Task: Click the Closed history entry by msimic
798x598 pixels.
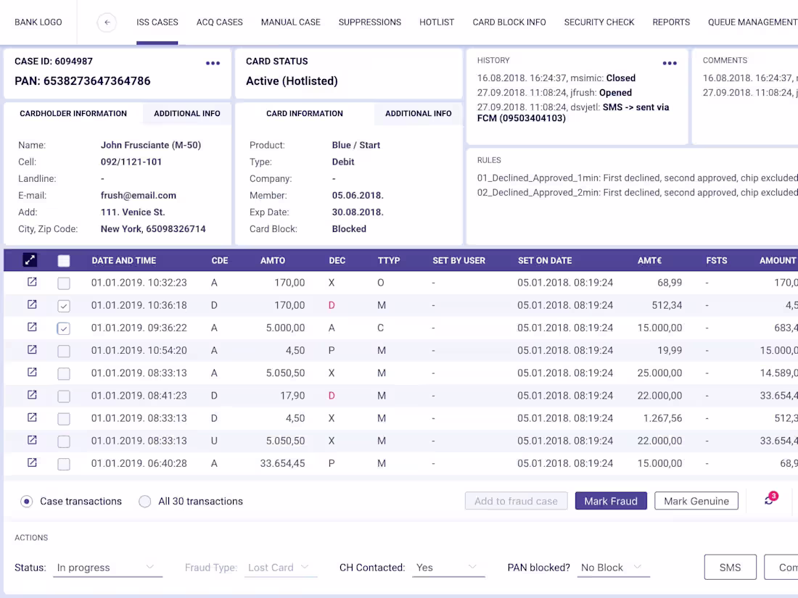Action: click(556, 78)
